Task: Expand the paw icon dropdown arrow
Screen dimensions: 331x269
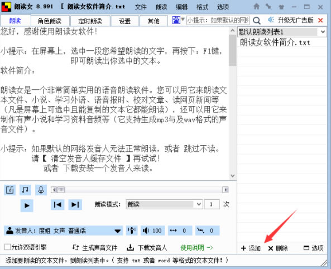Action: 183,20
